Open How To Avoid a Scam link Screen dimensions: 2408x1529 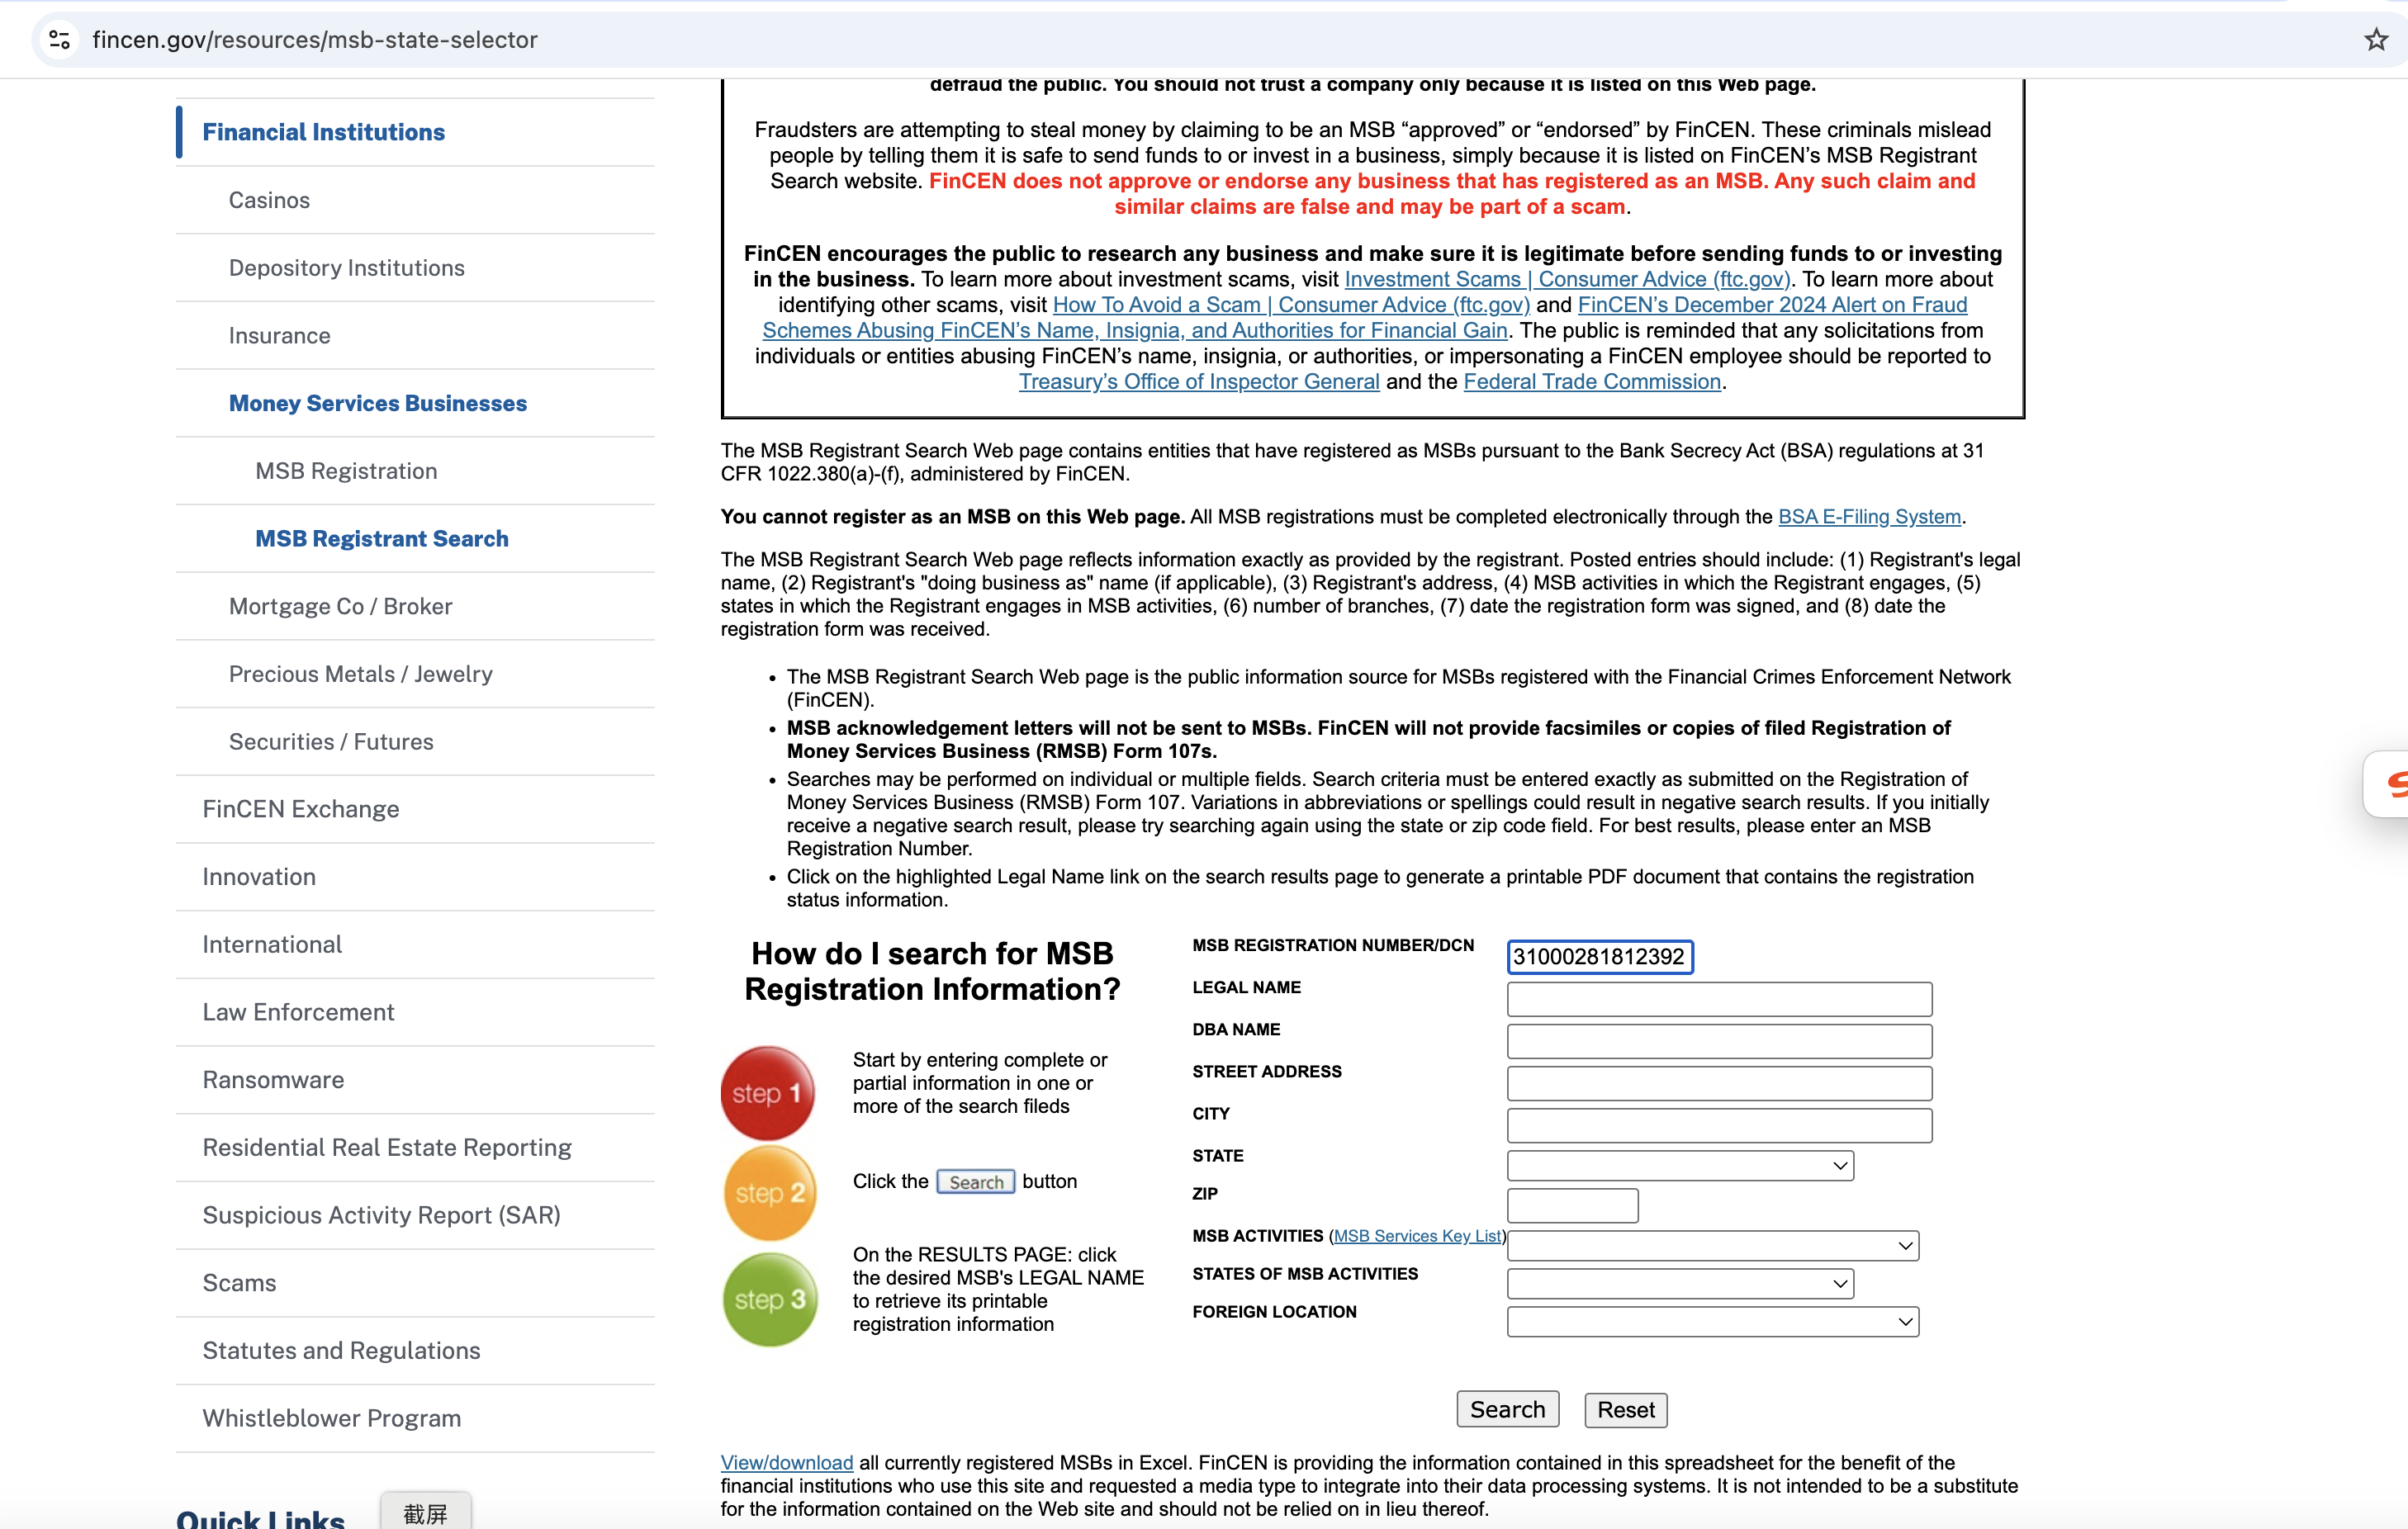click(x=1291, y=305)
